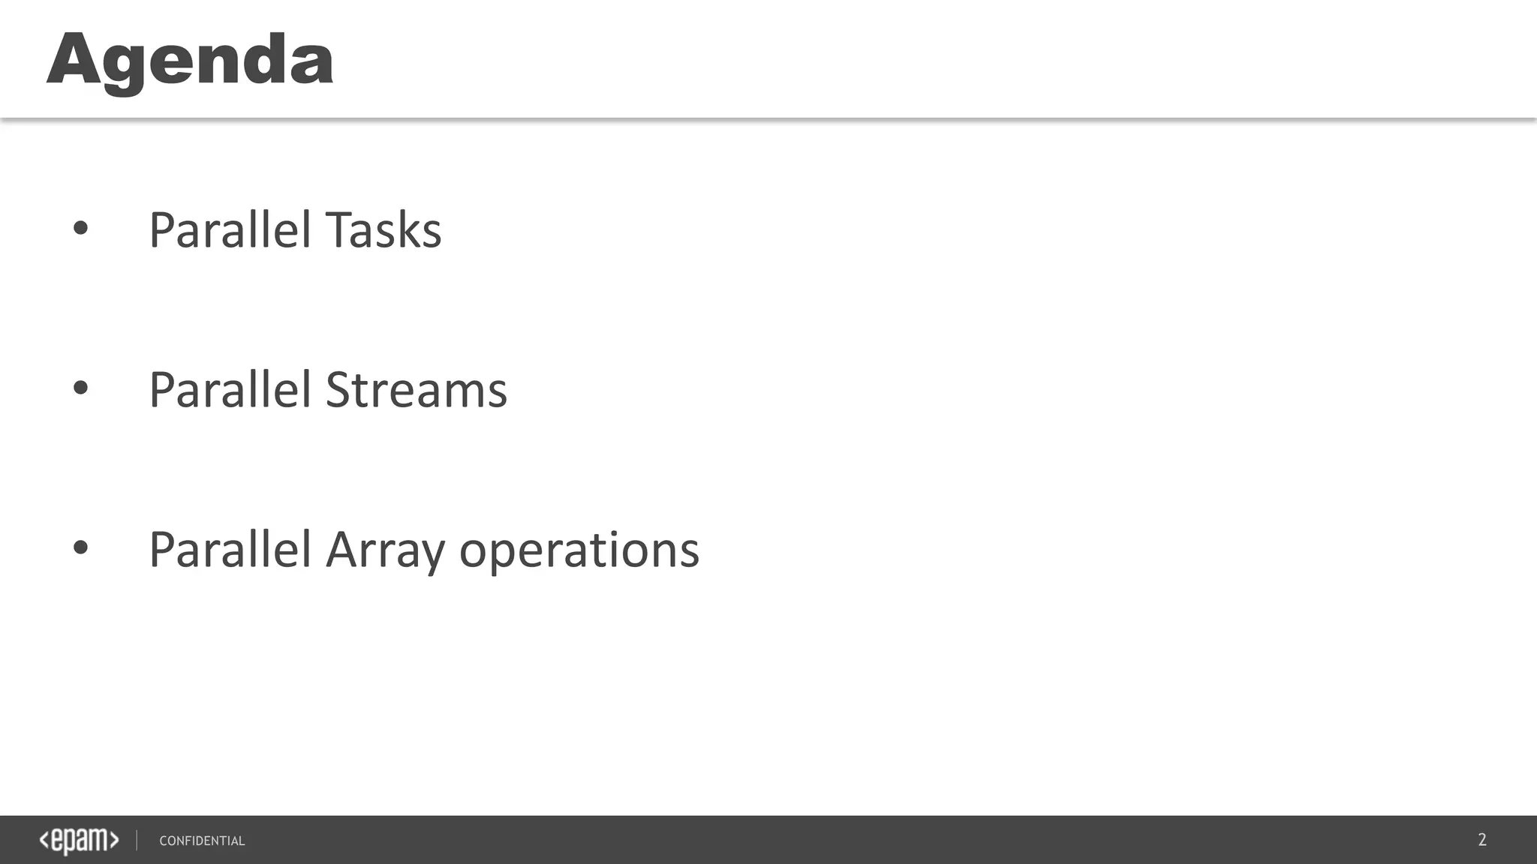
Task: Click the epam wordmark letters in the footer
Action: 79,841
